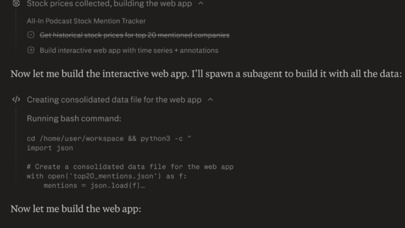Collapse the 'Creating consolidated data file' block
The width and height of the screenshot is (405, 228).
(210, 99)
